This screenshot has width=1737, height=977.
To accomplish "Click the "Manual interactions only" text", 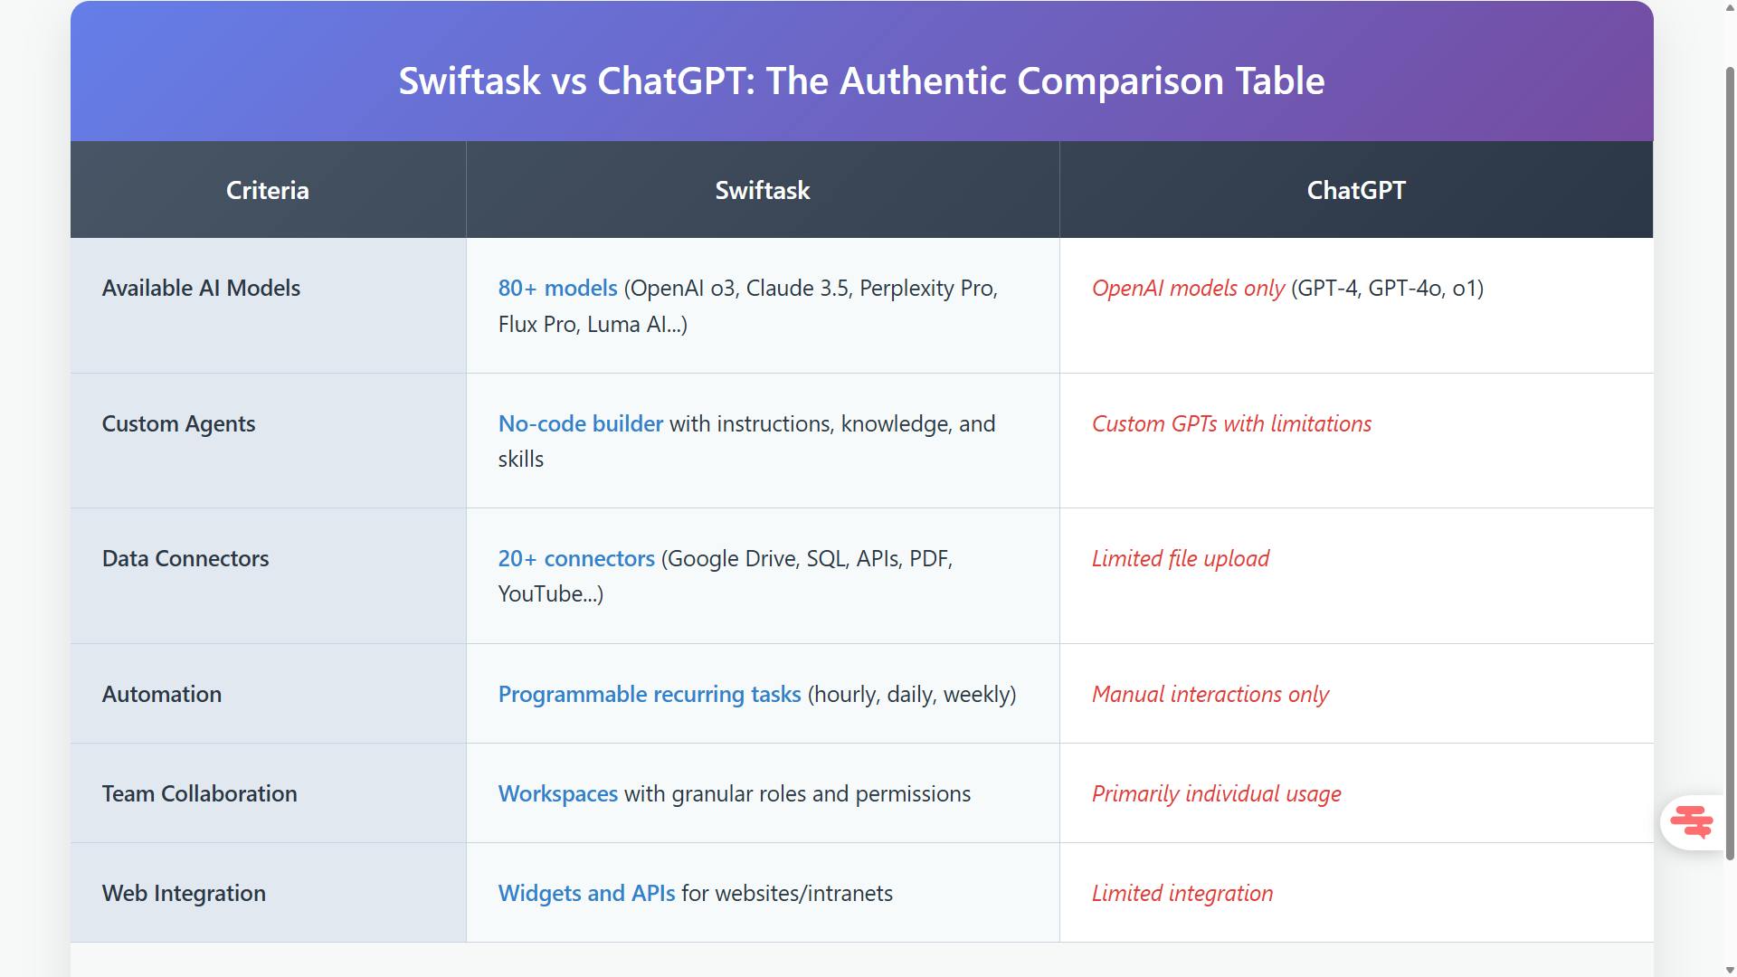I will pyautogui.click(x=1210, y=694).
